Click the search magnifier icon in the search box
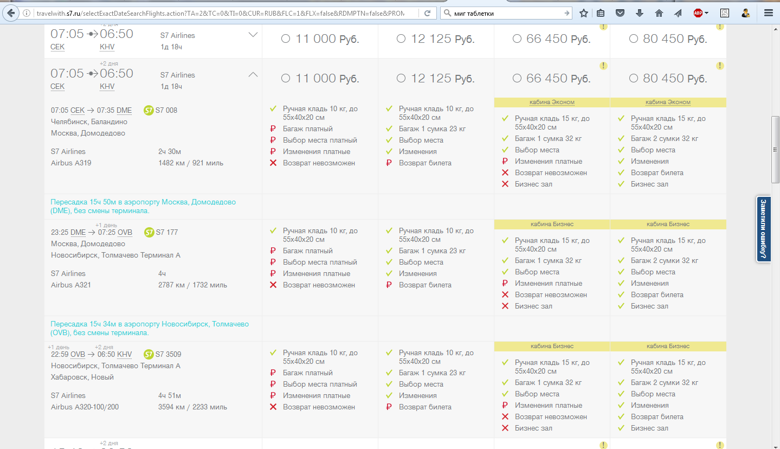780x449 pixels. 447,13
